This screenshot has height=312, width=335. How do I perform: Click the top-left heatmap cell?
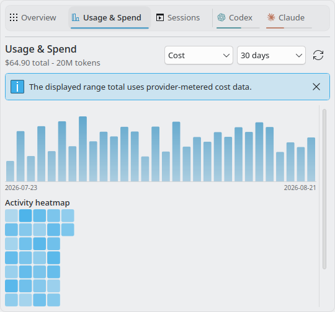tap(11, 215)
